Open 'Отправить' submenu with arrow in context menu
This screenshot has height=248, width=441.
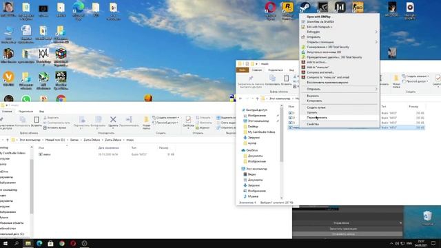coord(340,89)
